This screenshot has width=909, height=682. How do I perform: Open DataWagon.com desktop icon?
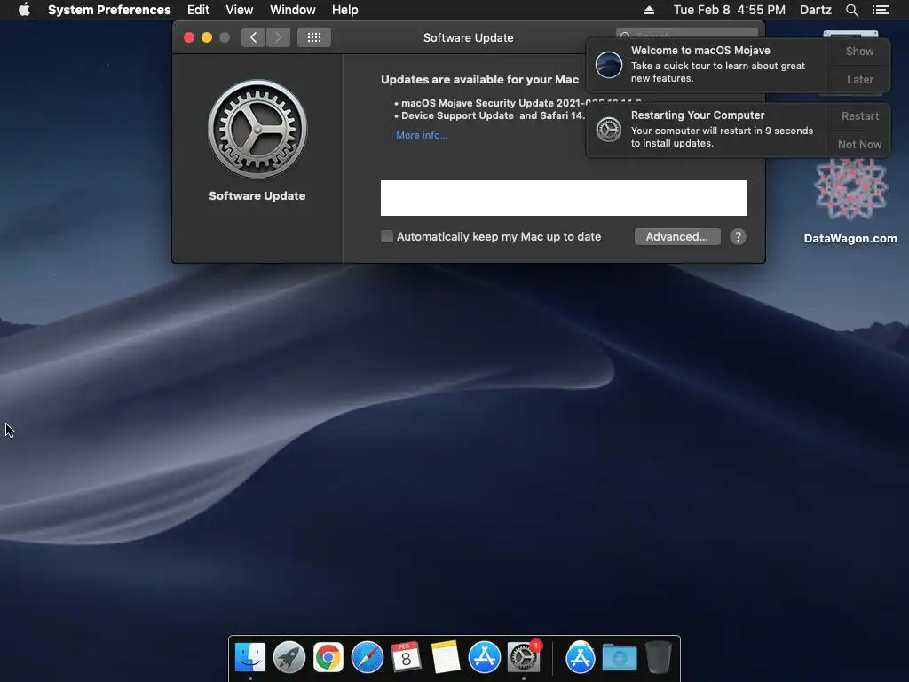point(850,201)
